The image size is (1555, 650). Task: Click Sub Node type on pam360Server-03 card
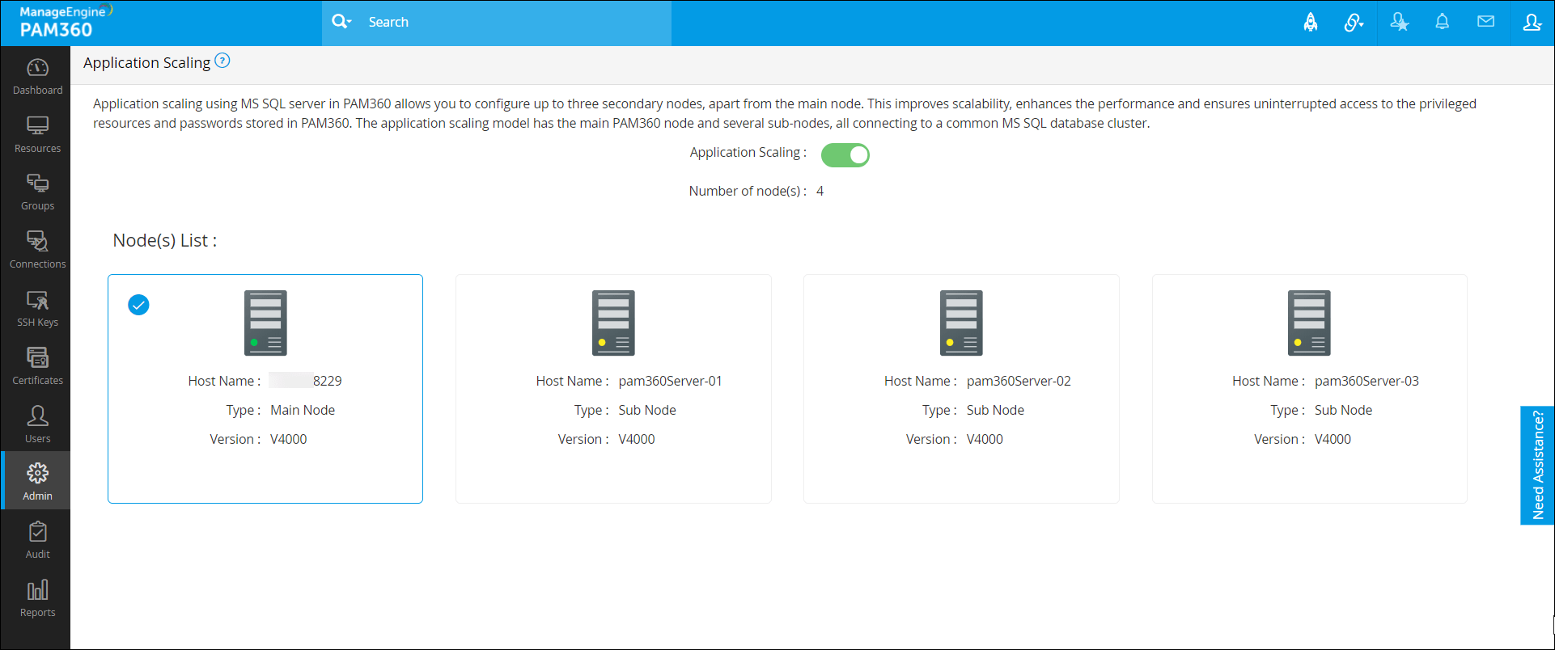(1343, 410)
